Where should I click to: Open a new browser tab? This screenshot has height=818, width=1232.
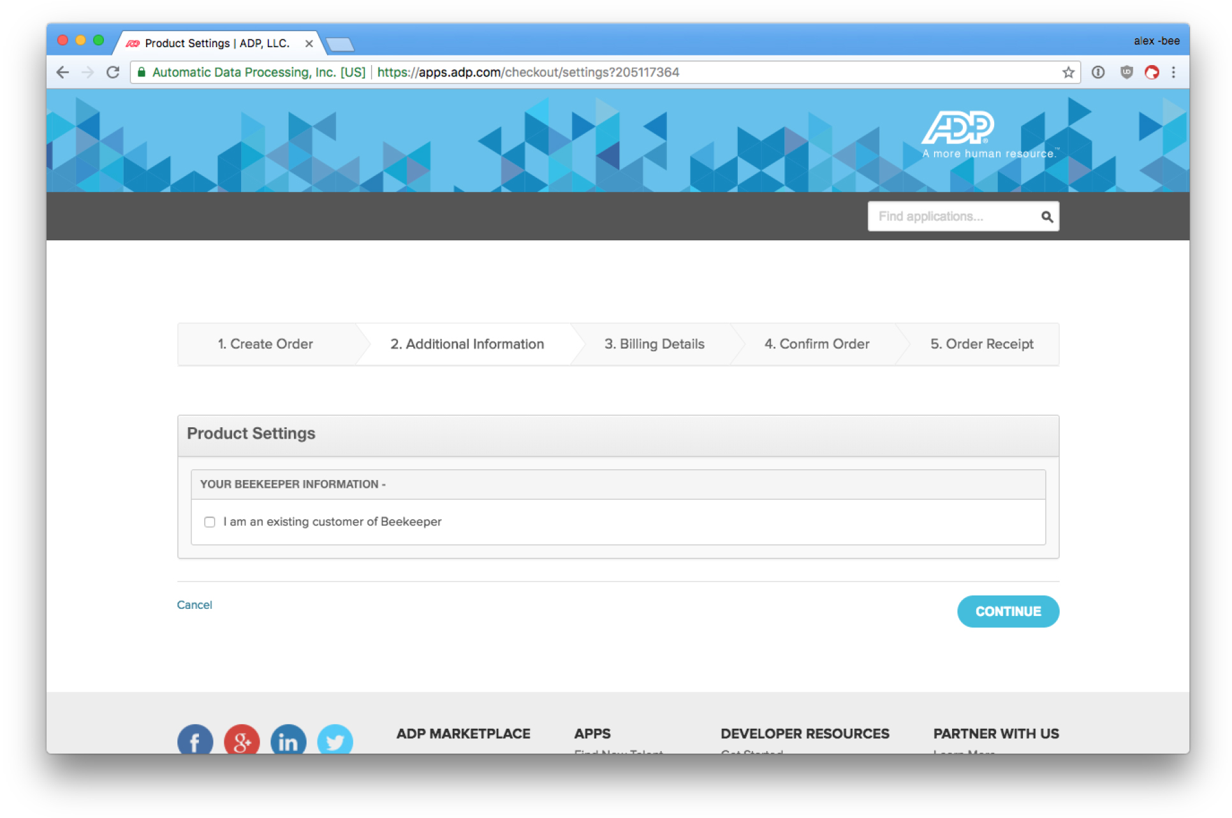coord(340,44)
